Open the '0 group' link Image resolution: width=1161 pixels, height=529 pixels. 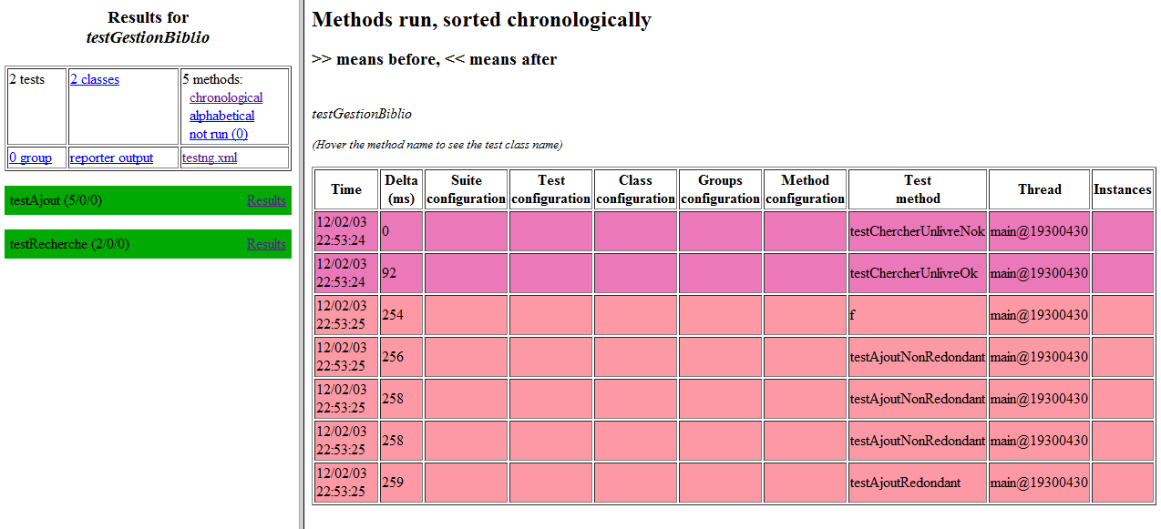click(x=30, y=158)
